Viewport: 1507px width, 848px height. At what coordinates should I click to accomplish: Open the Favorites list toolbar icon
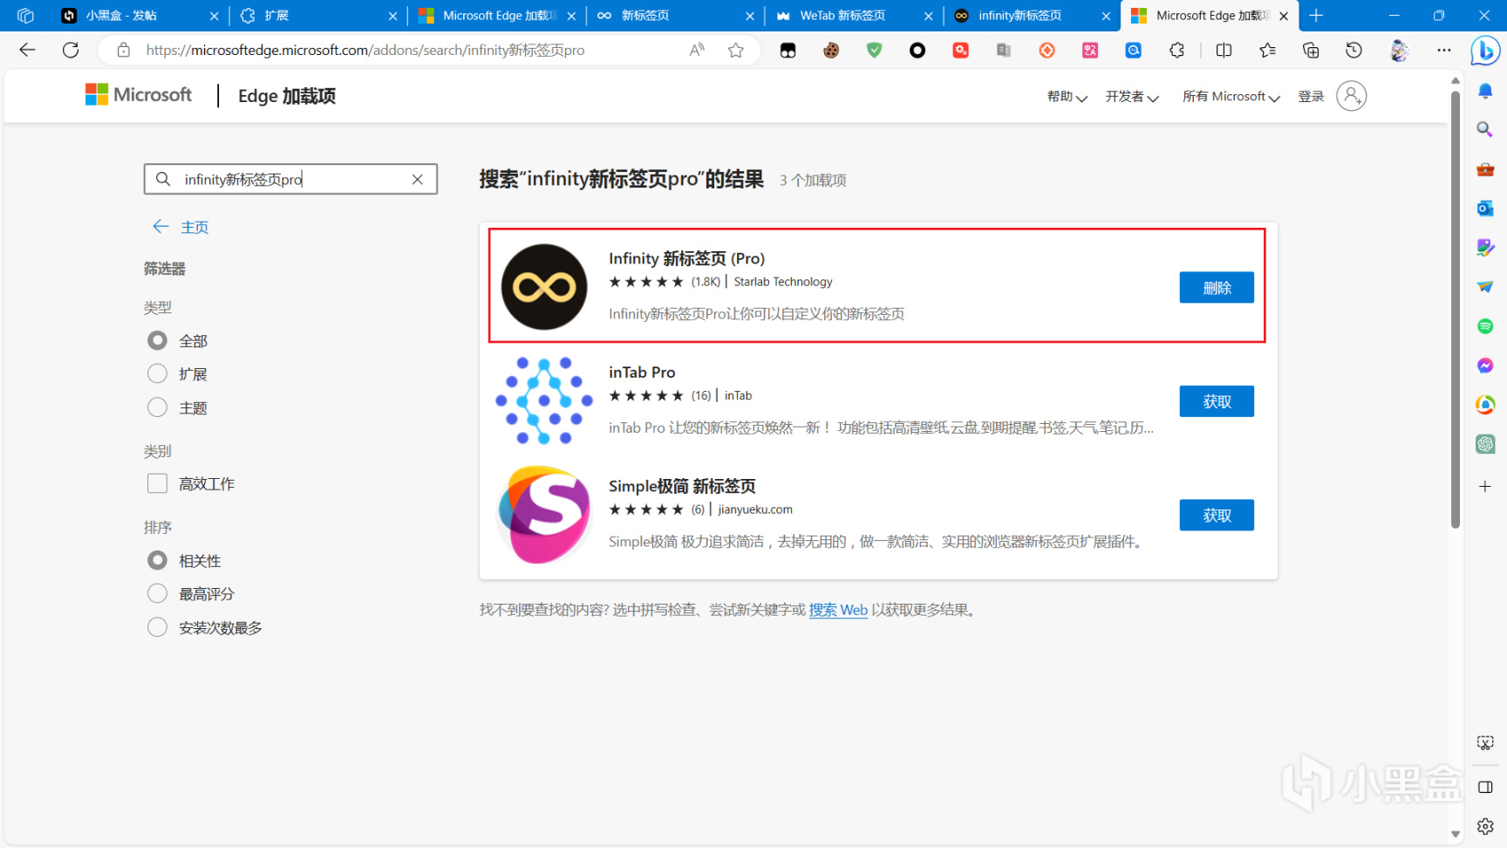point(1267,51)
